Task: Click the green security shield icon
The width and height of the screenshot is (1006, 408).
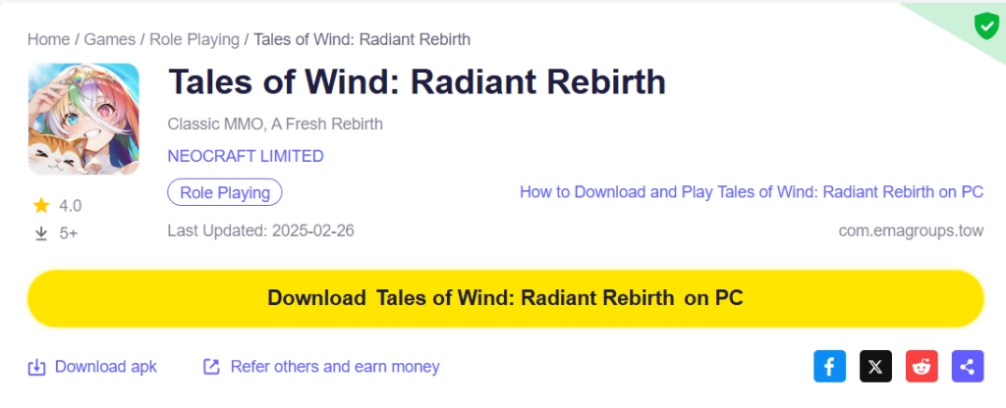Action: (x=986, y=26)
